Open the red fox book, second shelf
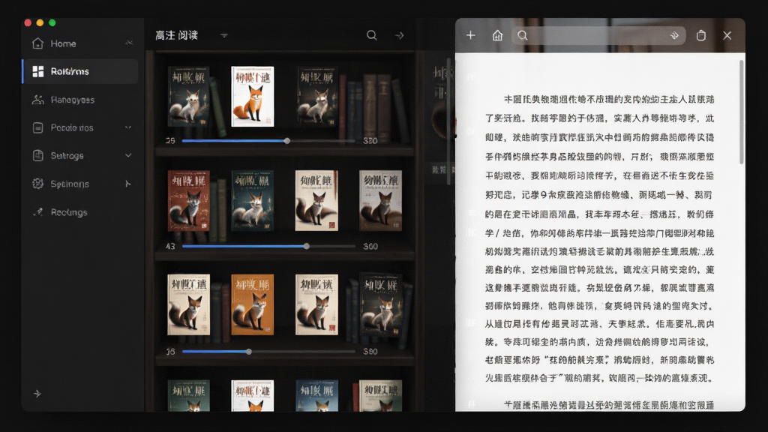This screenshot has width=768, height=432. (x=188, y=201)
